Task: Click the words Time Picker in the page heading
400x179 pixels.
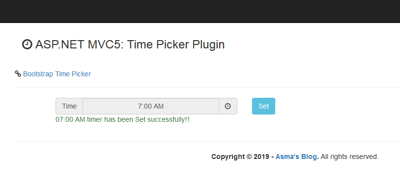Action: point(158,45)
